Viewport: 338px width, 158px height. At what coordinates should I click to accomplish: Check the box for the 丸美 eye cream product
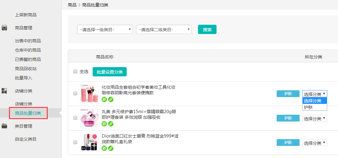click(x=75, y=118)
